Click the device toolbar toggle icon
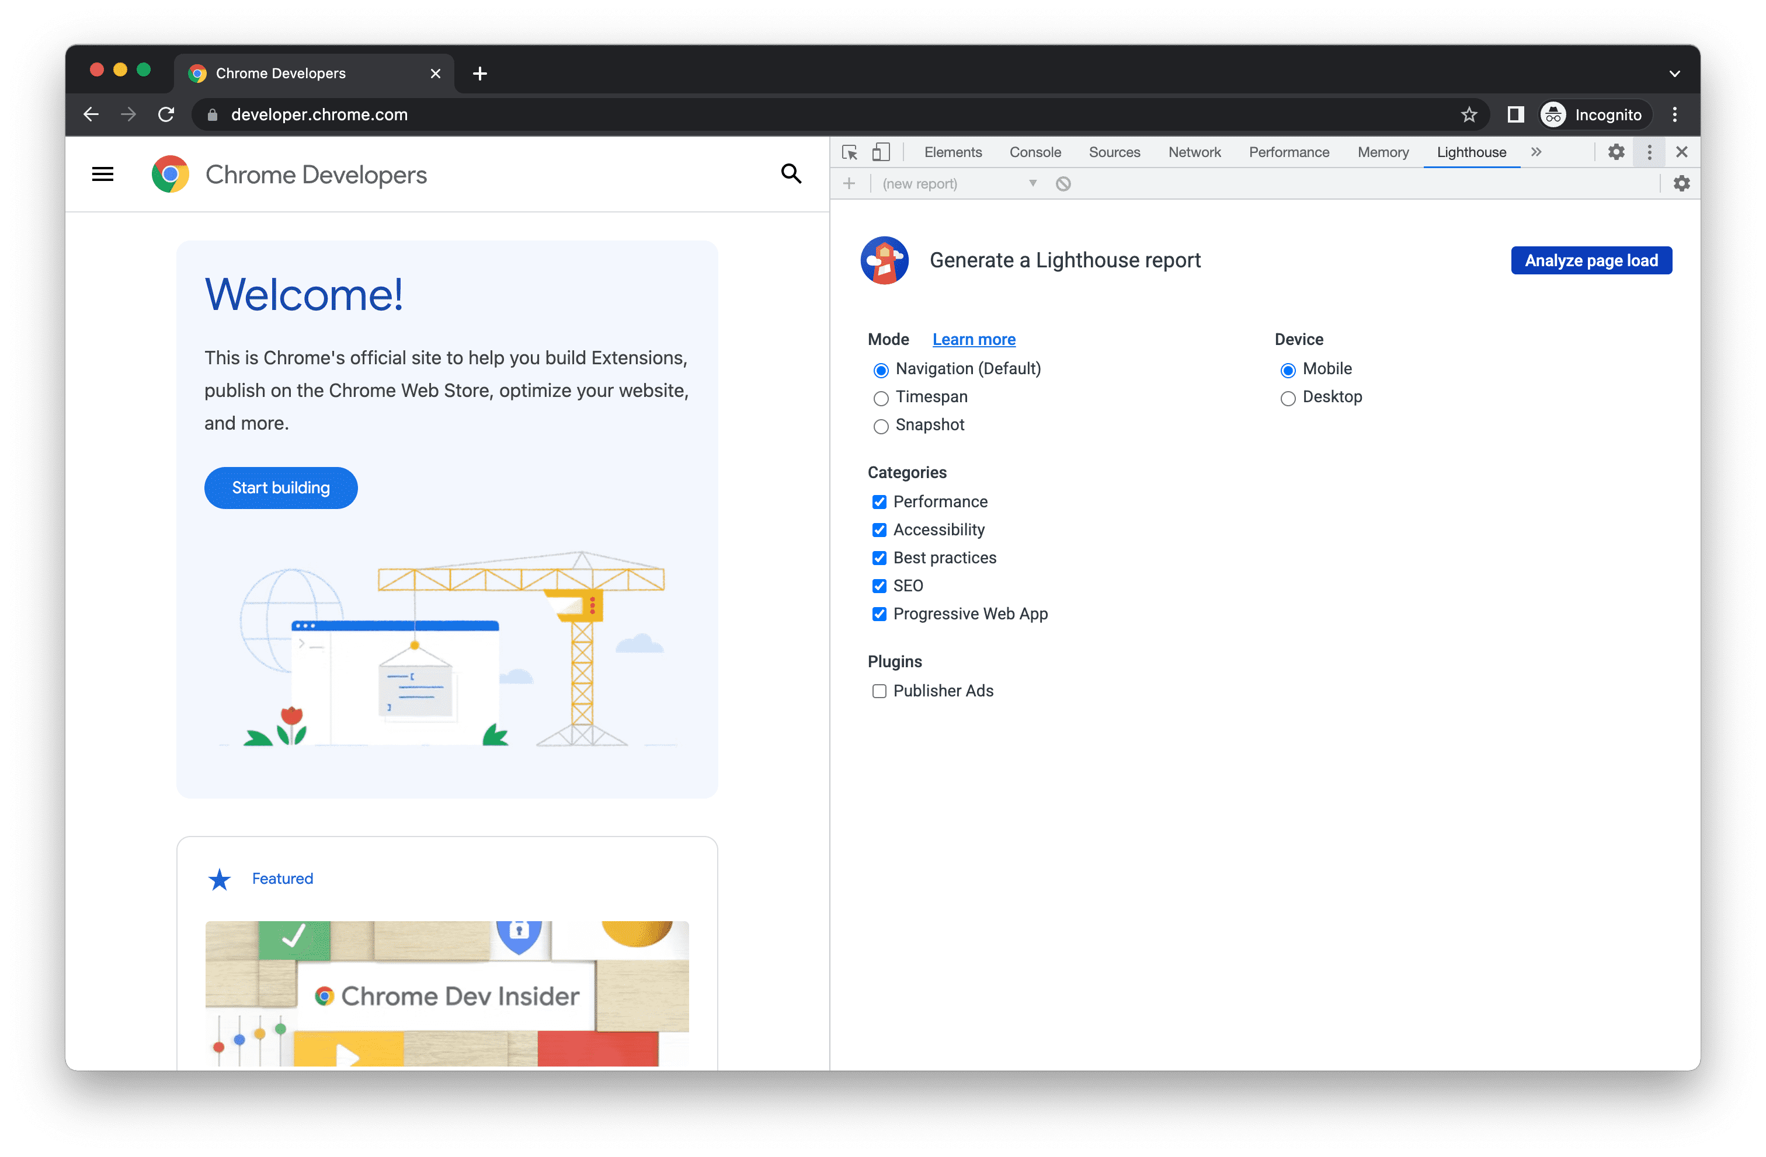This screenshot has width=1766, height=1157. click(879, 154)
